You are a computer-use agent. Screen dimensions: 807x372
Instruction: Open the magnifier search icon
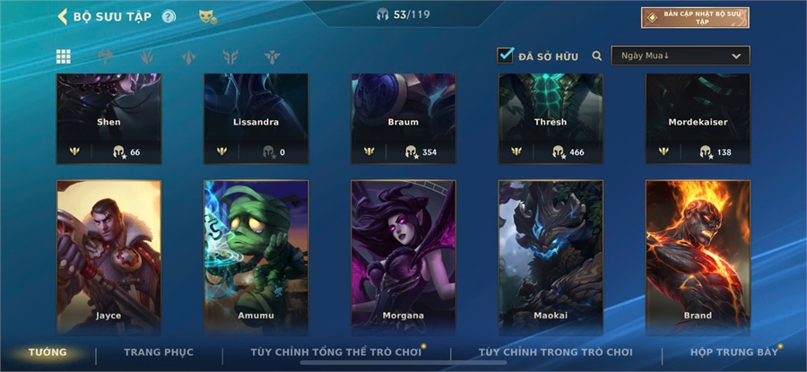pos(597,56)
